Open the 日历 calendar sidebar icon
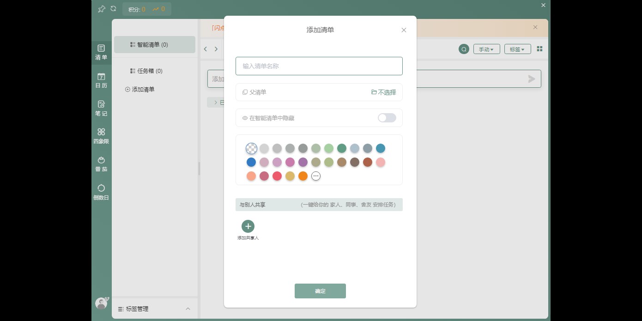Screen dimensions: 642x321 point(101,80)
